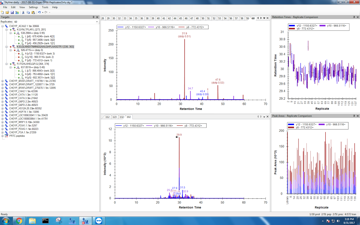The width and height of the screenshot is (360, 225).
Task: Pin the Targets panel
Action: coord(94,17)
